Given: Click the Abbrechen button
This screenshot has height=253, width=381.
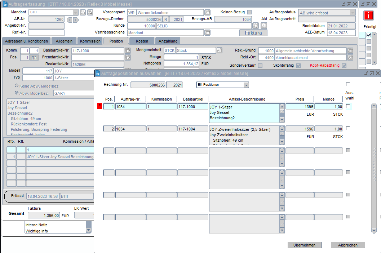Looking at the screenshot, I should tap(347, 245).
